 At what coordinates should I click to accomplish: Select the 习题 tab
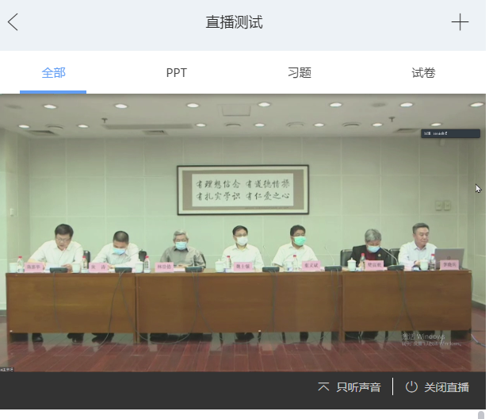[300, 73]
